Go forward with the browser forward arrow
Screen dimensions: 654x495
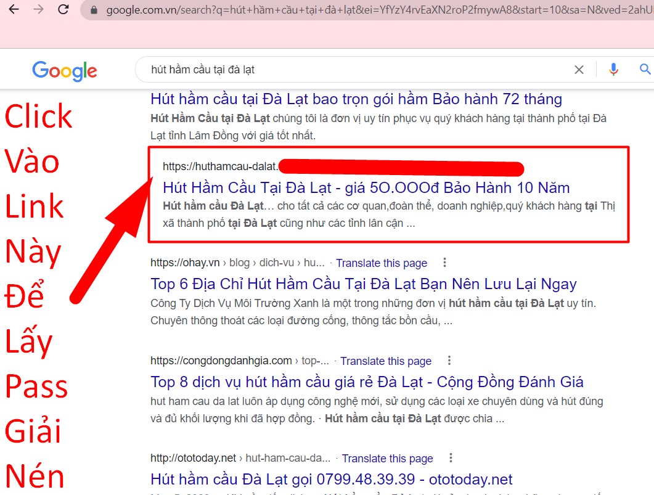pos(38,9)
